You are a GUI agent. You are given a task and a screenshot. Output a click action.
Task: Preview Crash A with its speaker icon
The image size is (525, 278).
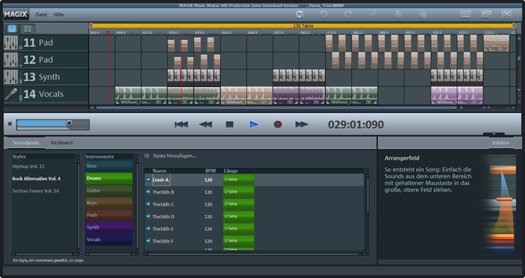point(148,179)
